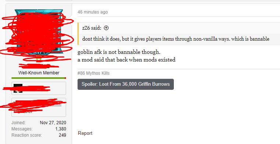This screenshot has height=144, width=280.
Task: Click the green online status indicator under the avatar
Action: (x=39, y=59)
